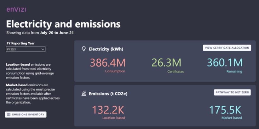Click the factory icon beside Emissions (t CO2e)
Viewport: 259px width, 129px height.
point(83,94)
